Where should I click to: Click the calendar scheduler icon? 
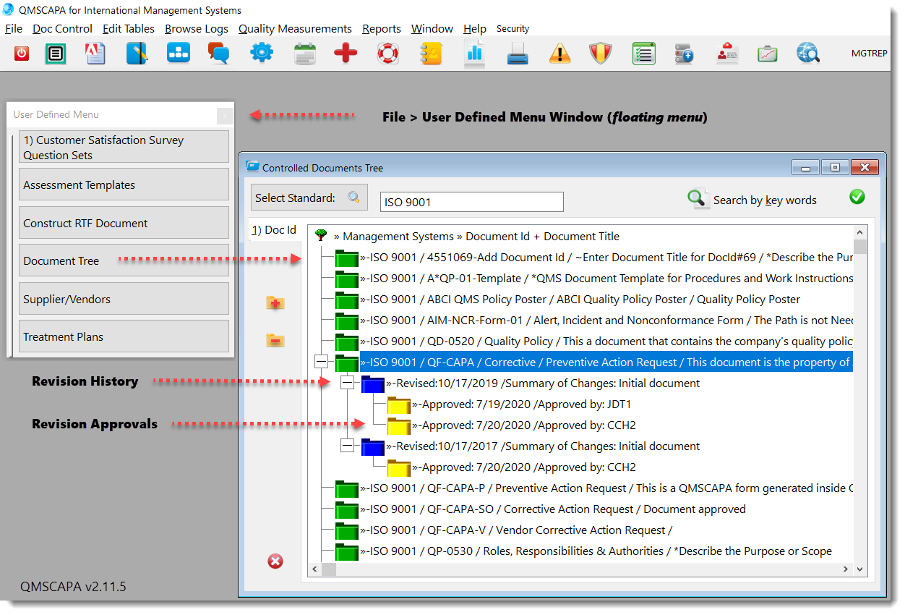(305, 52)
